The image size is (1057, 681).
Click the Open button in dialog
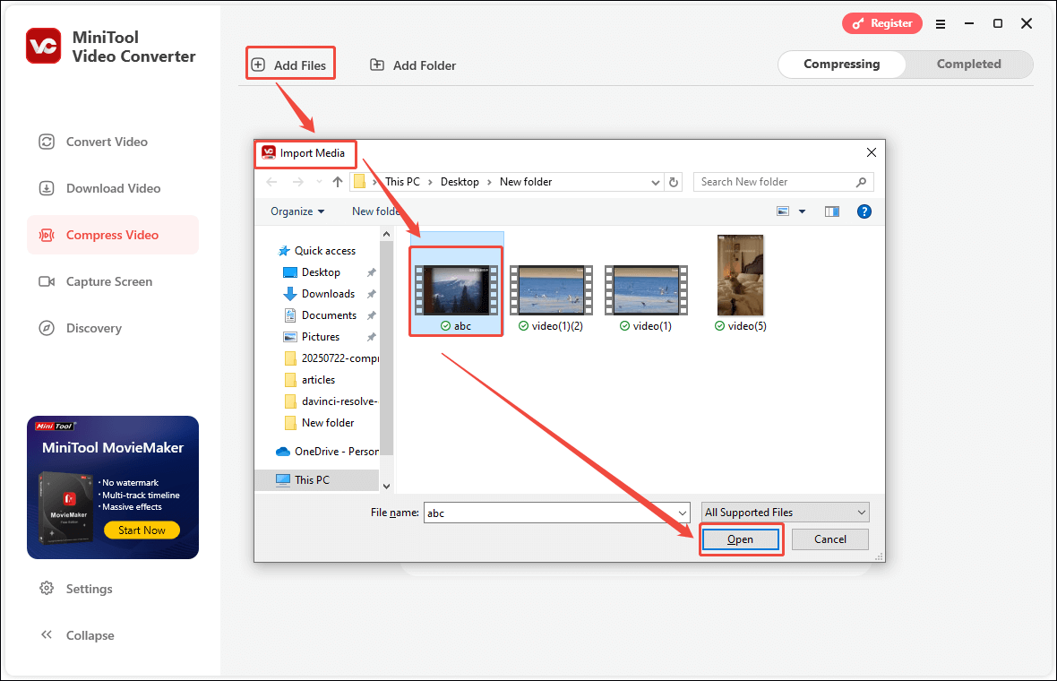point(740,539)
